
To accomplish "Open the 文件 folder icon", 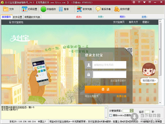I will point(6,9).
